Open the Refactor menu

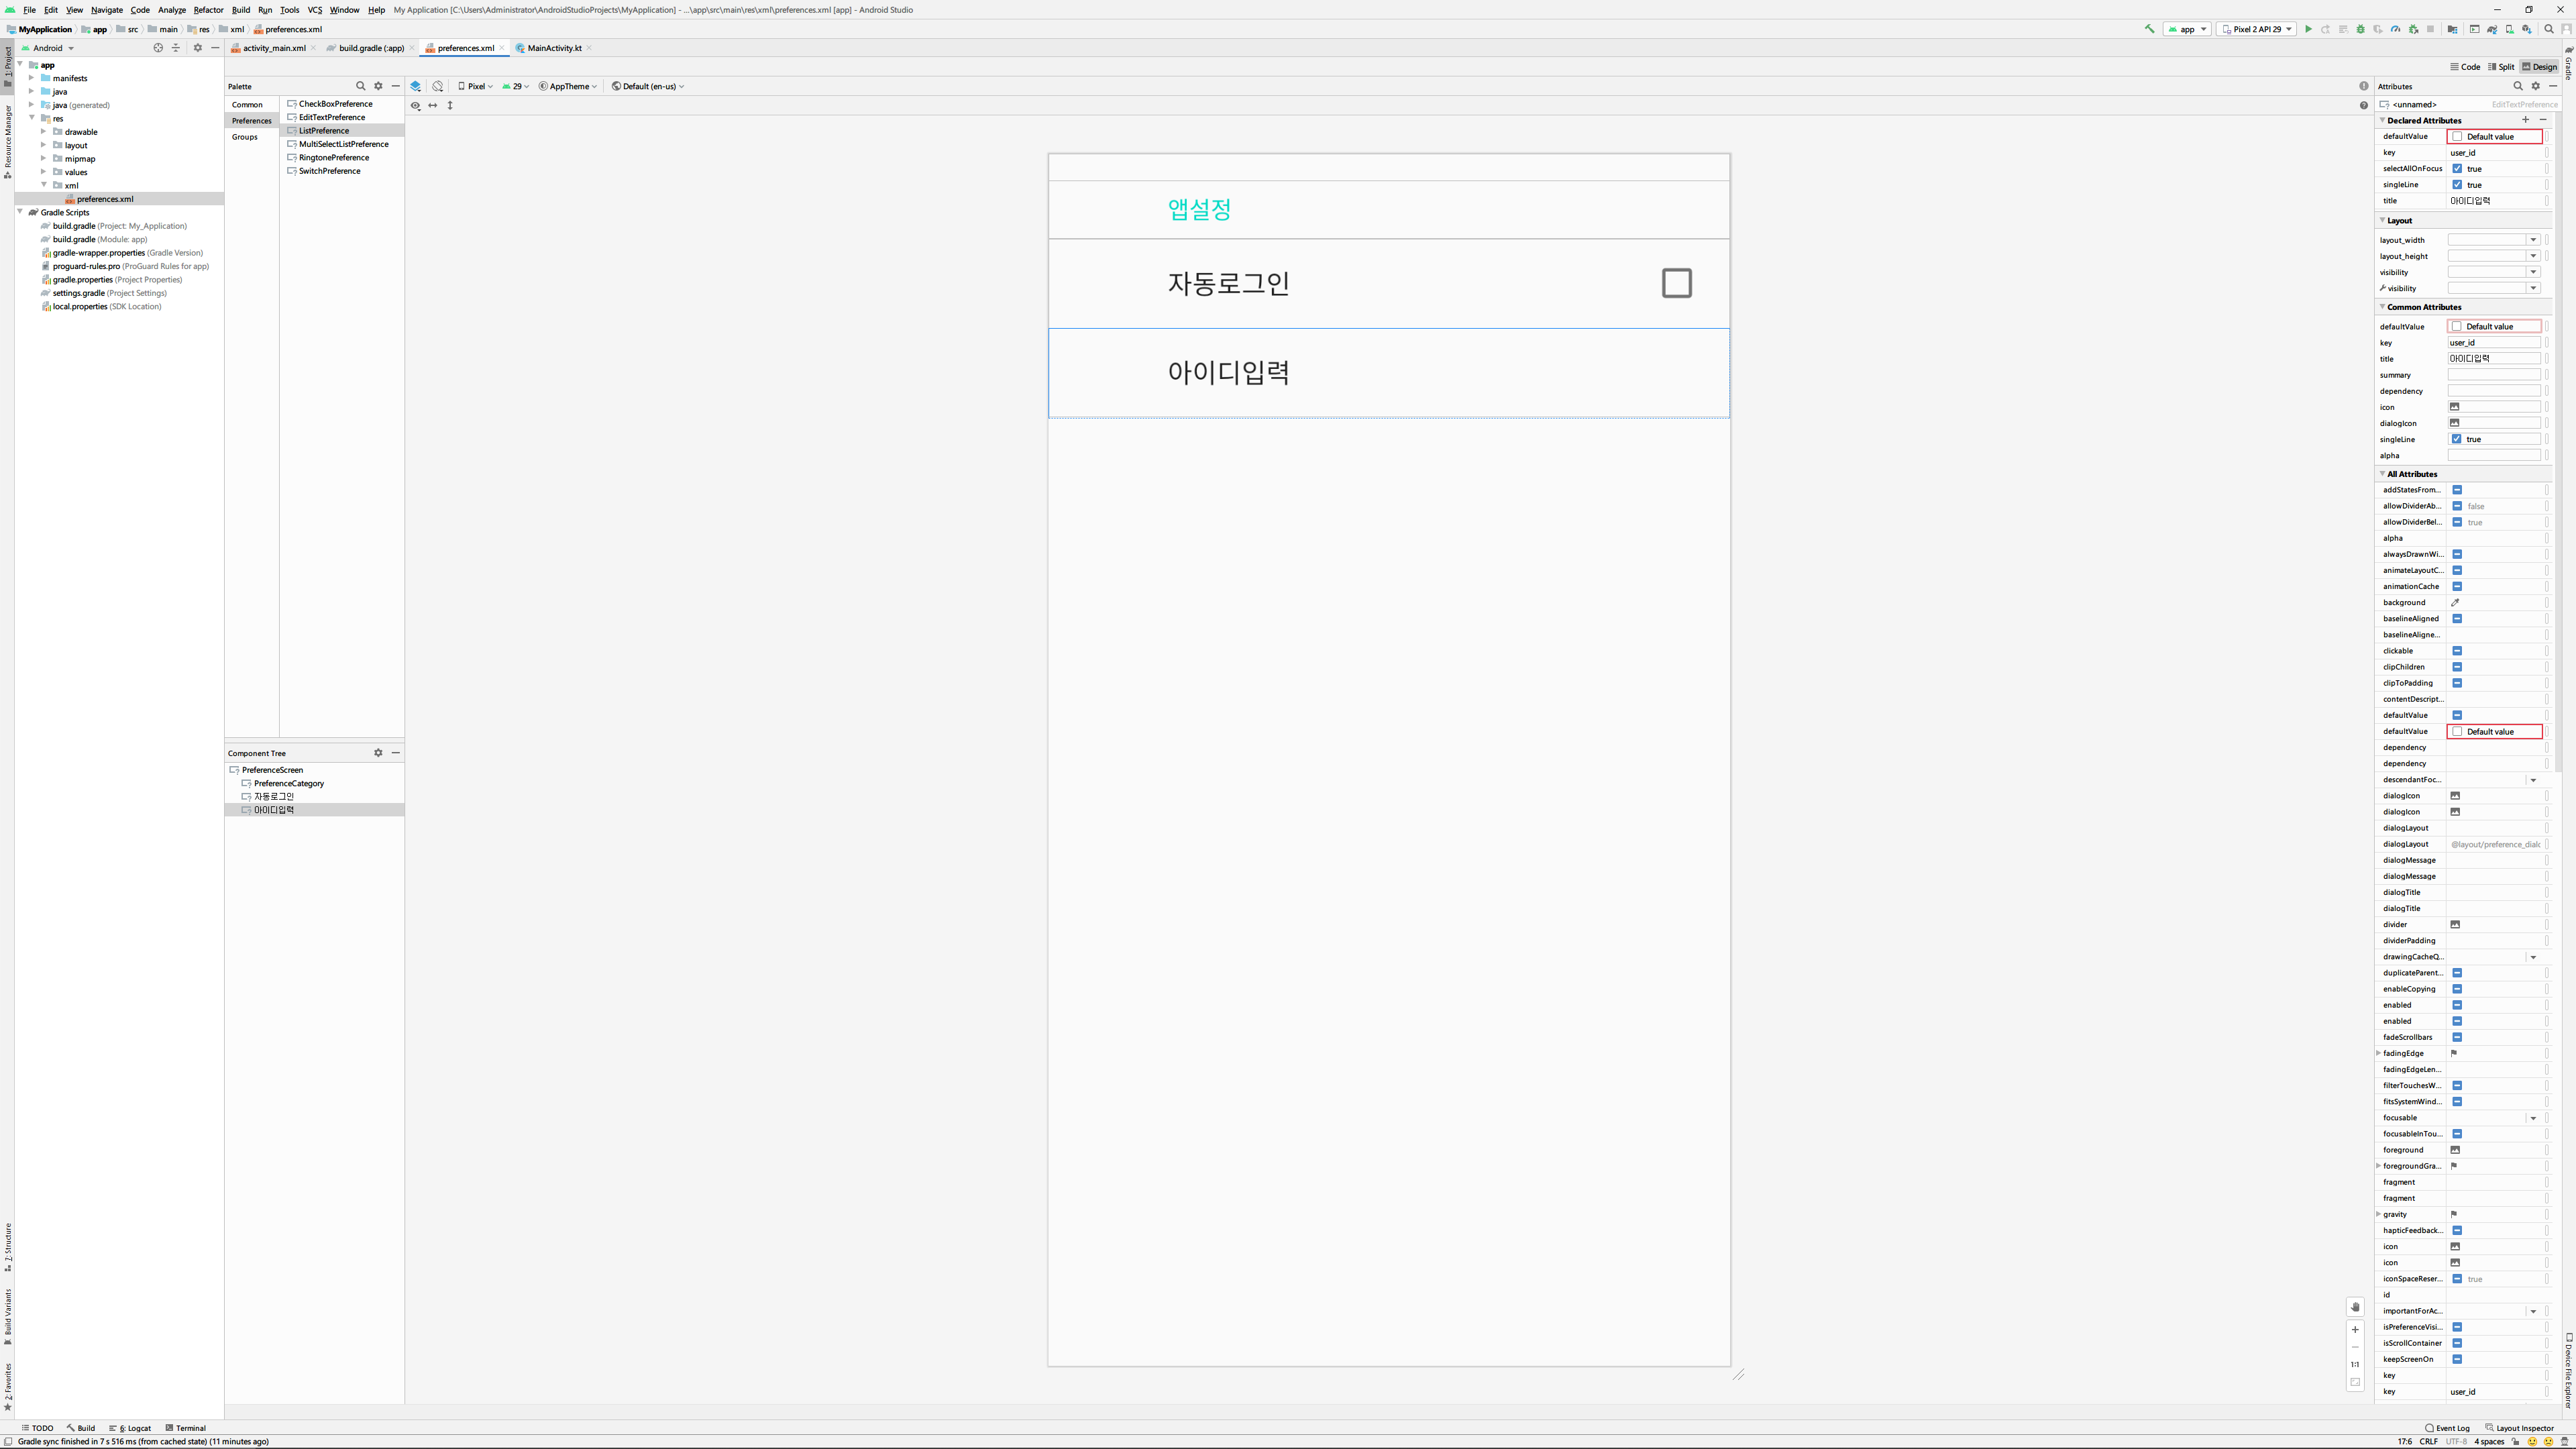(208, 10)
